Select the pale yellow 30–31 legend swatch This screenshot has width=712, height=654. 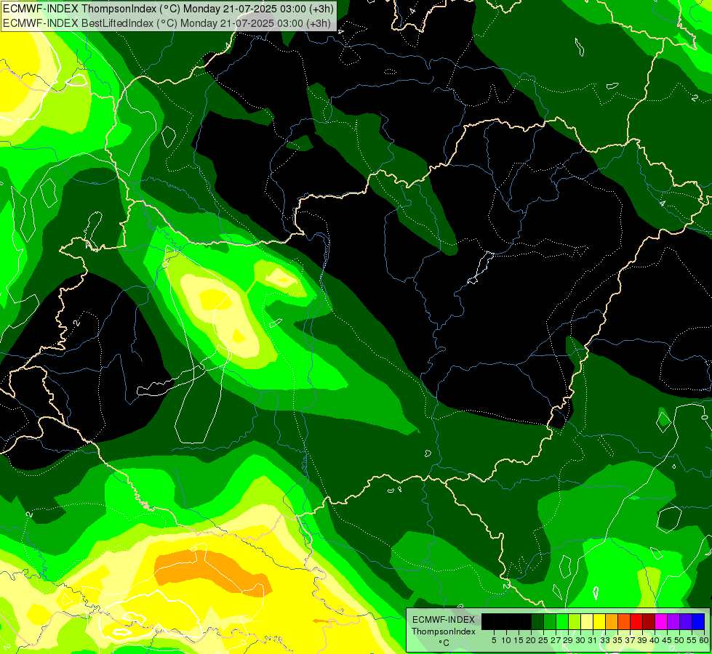click(x=587, y=621)
